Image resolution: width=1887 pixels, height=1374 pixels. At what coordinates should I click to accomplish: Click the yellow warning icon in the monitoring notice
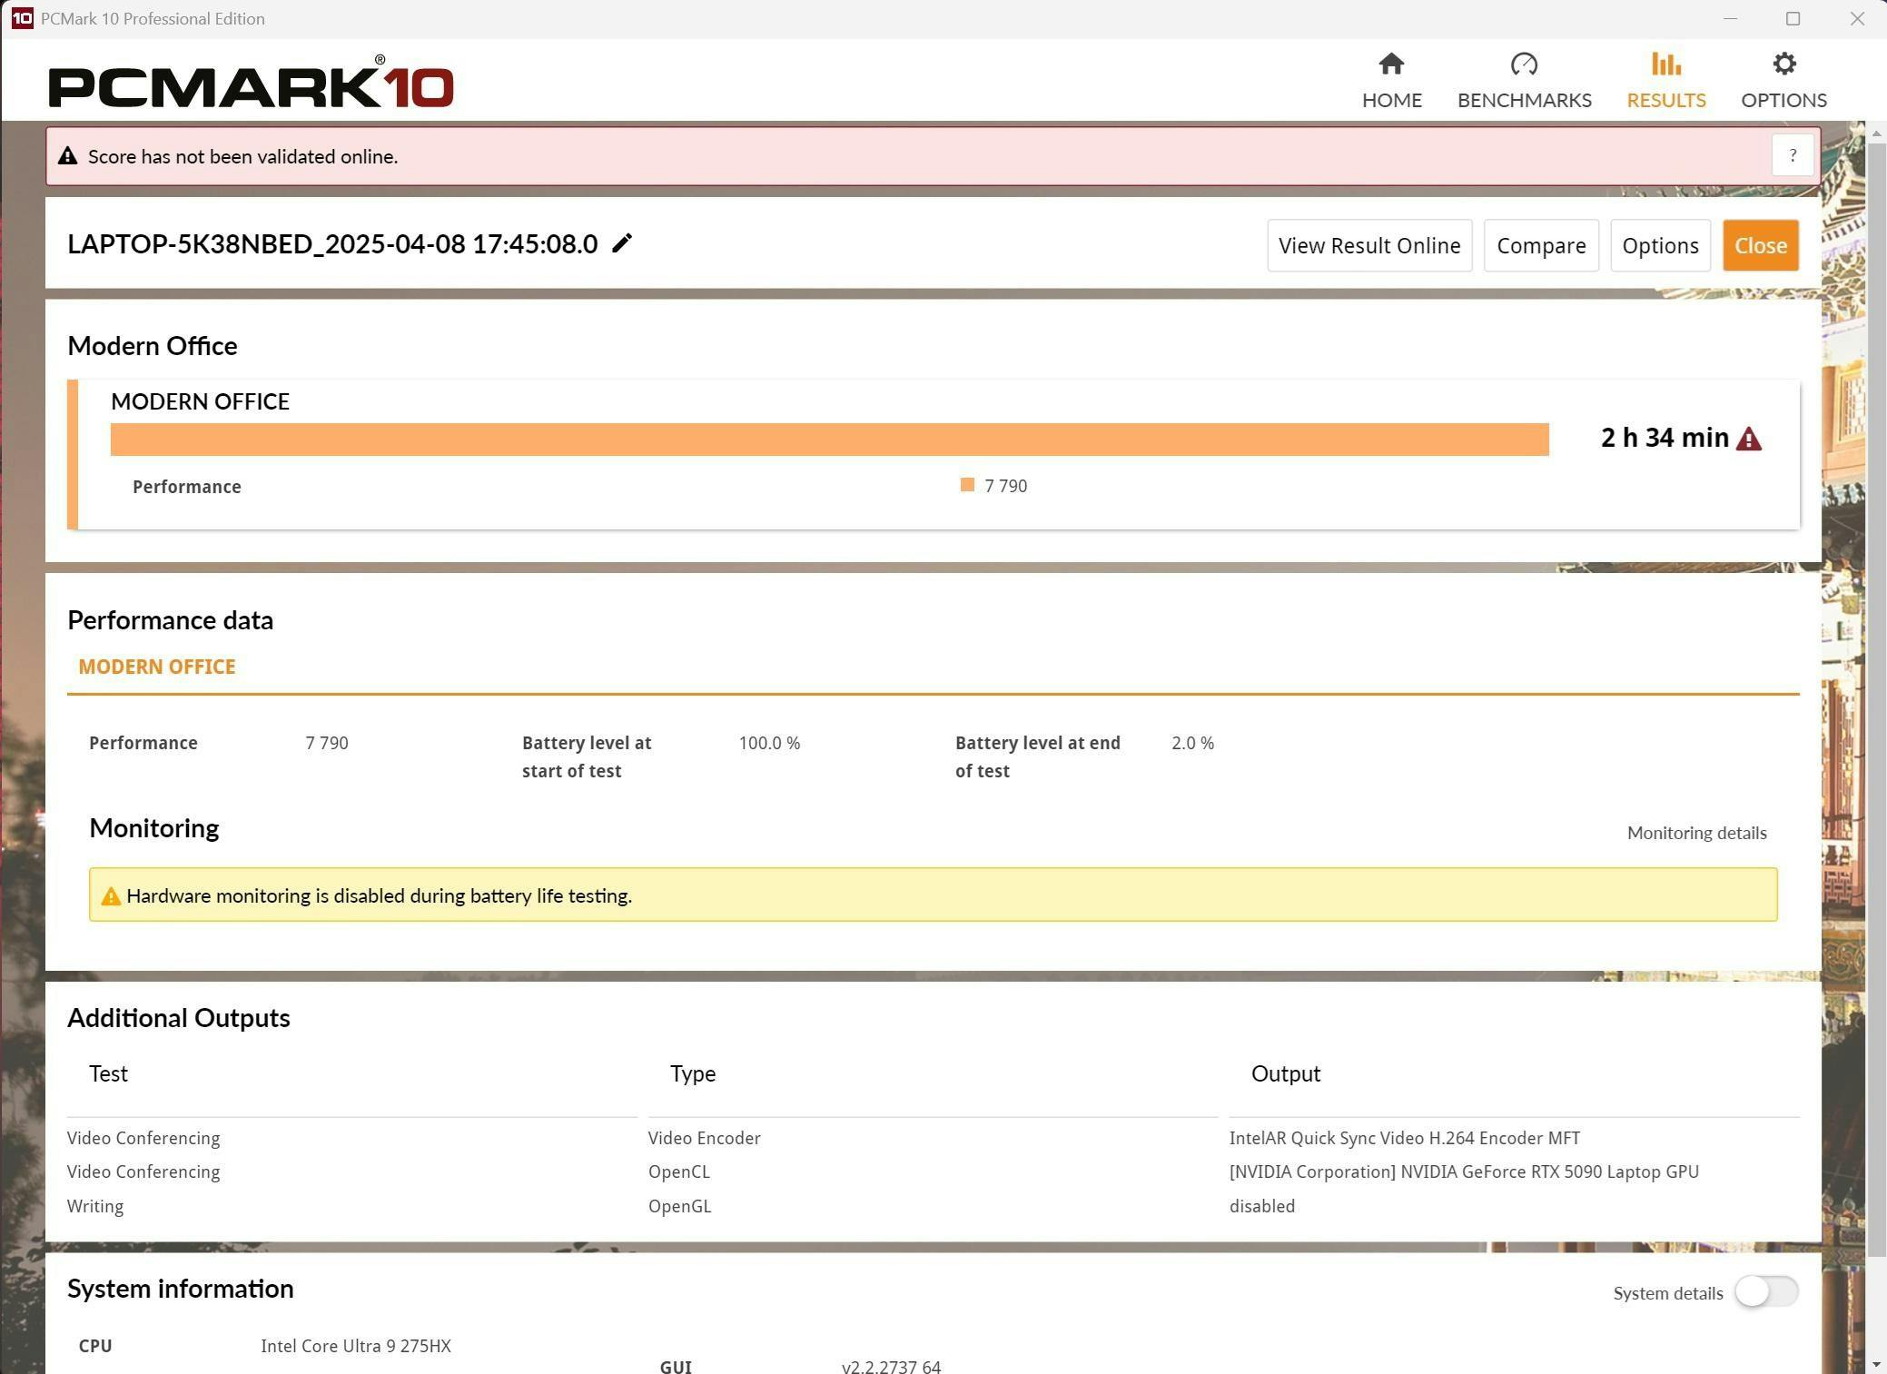coord(111,896)
